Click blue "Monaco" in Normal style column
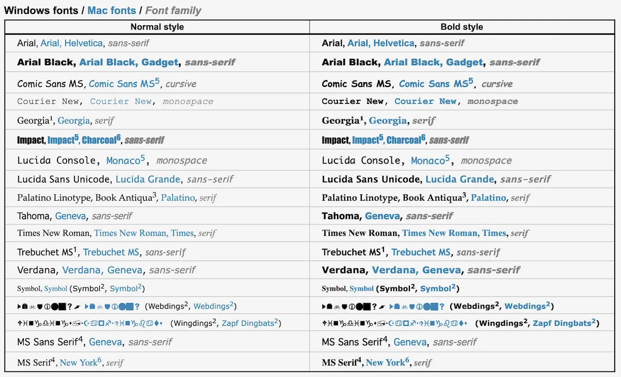 (x=123, y=161)
